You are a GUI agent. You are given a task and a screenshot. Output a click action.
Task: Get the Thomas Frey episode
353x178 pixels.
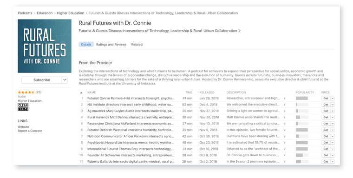point(326,149)
